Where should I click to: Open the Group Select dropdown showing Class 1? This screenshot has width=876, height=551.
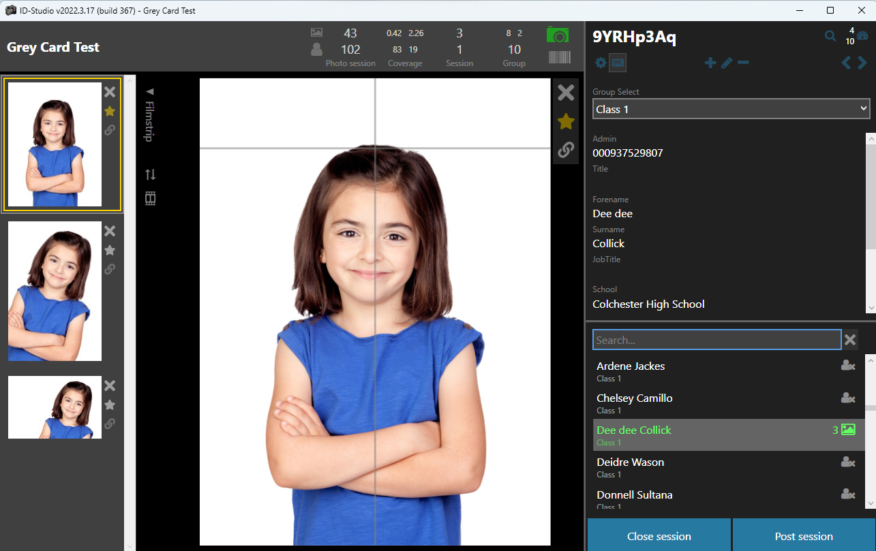731,109
